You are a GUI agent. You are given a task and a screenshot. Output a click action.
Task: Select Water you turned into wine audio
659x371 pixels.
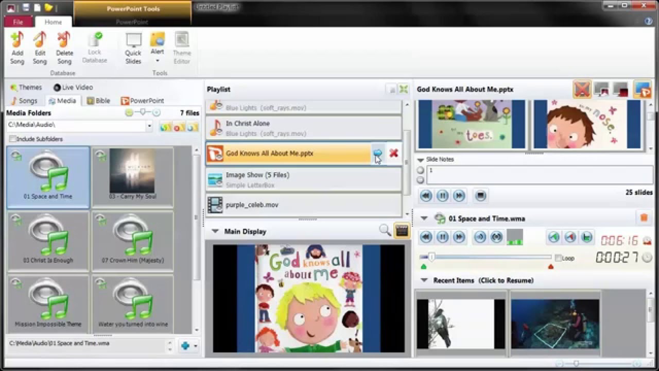[x=132, y=304]
